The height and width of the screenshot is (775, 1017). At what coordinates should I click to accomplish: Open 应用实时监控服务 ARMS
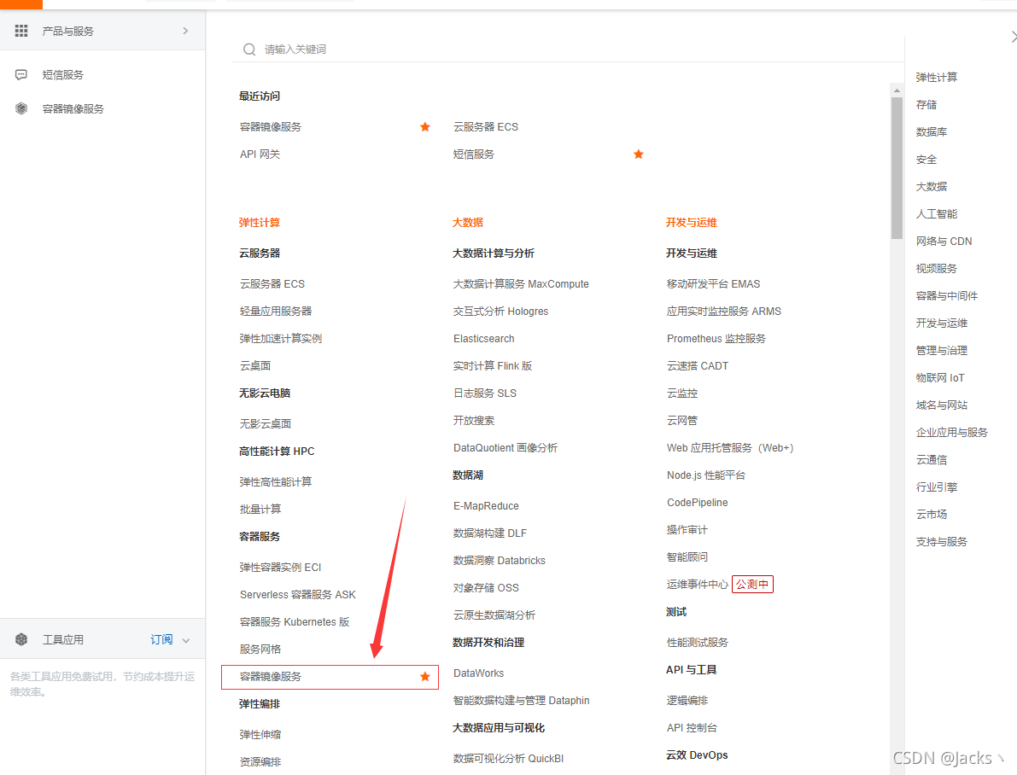[x=724, y=311]
